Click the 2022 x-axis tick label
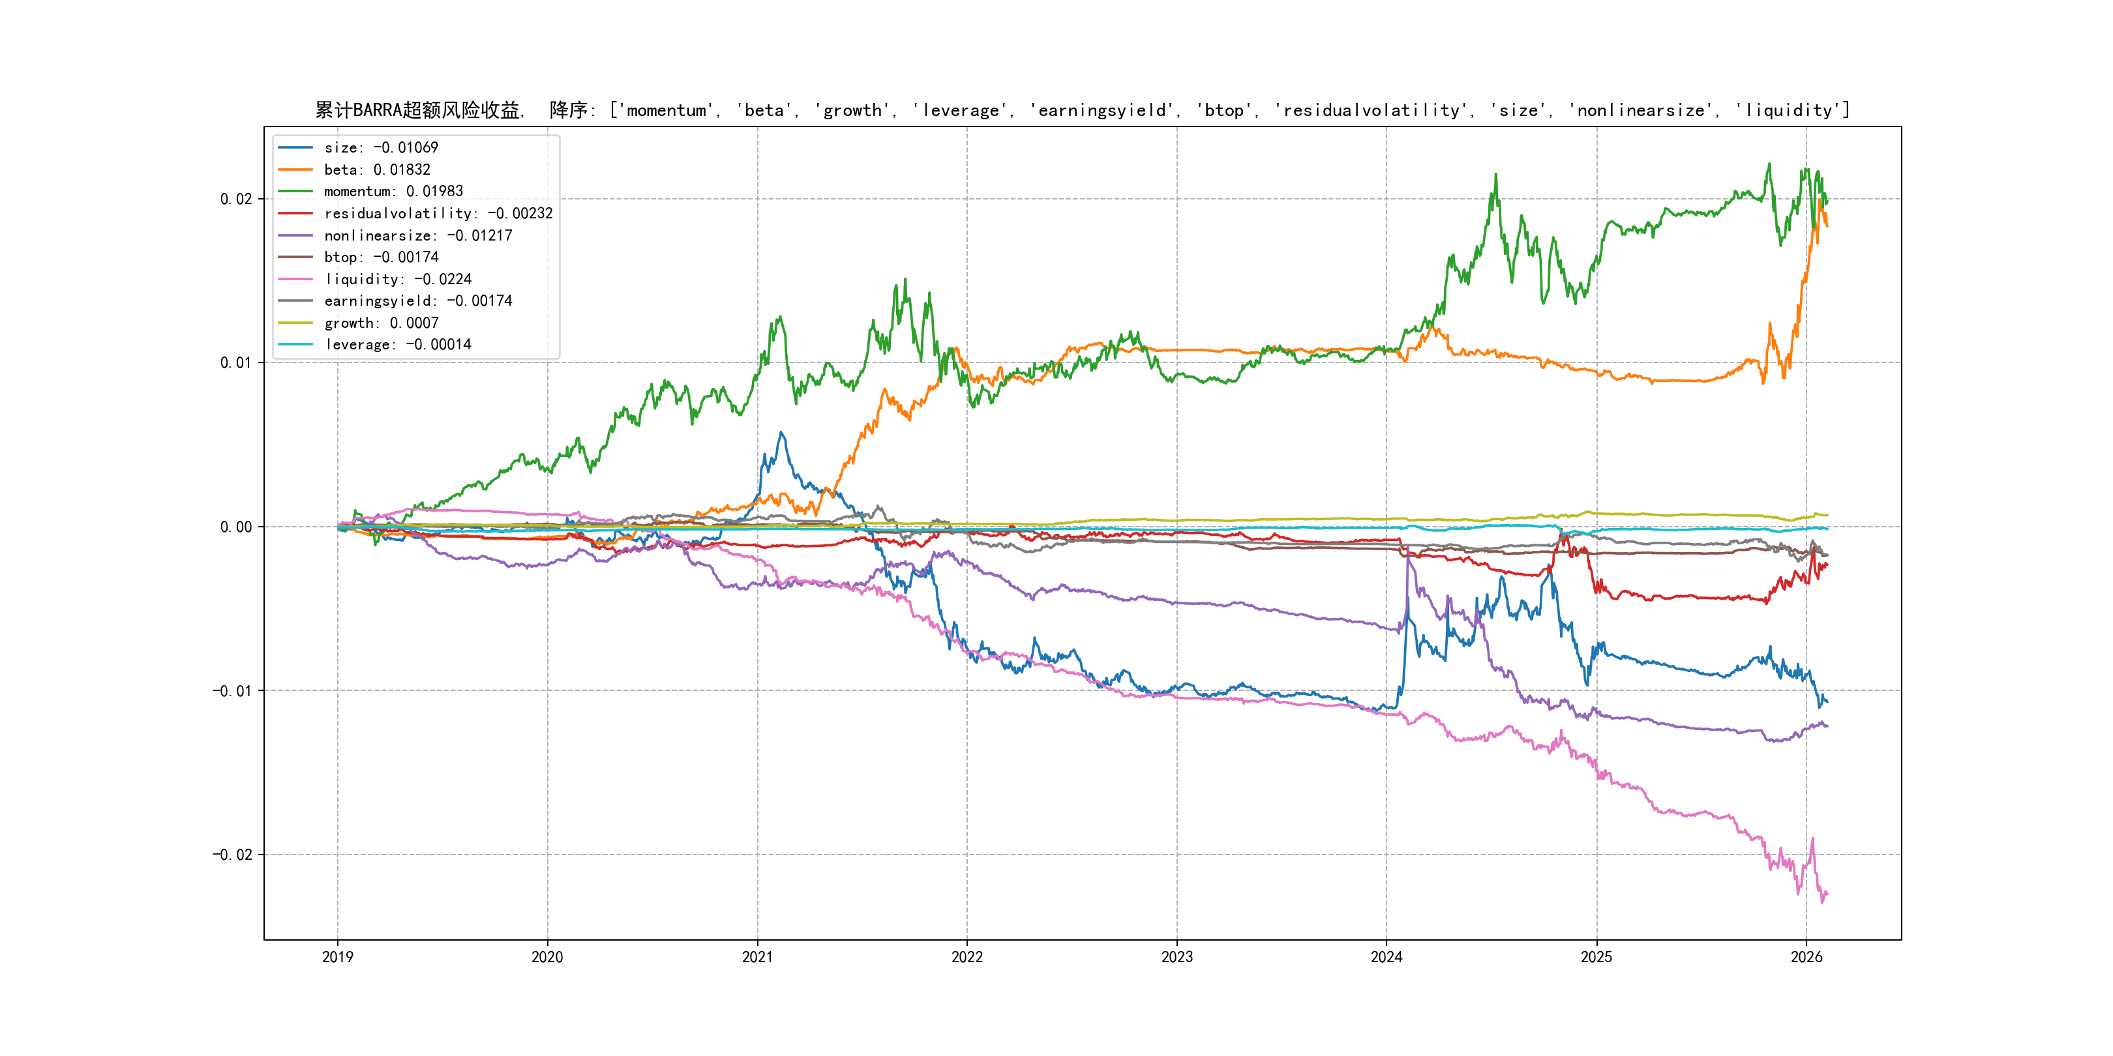Image resolution: width=2113 pixels, height=1056 pixels. [967, 957]
